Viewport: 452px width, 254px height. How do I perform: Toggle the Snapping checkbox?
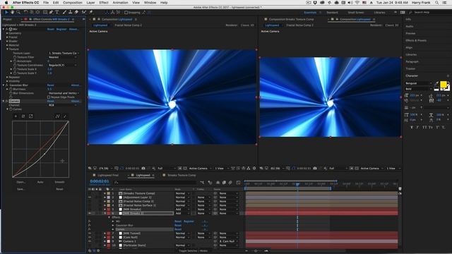[x=126, y=13]
